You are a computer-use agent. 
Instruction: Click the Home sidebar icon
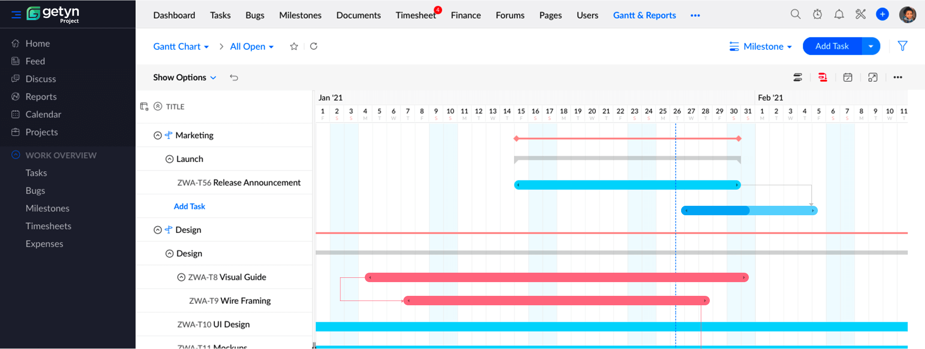(15, 43)
